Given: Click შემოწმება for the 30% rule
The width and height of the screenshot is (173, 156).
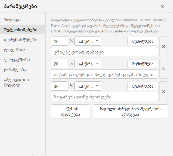Looking at the screenshot, I should coord(143,86).
